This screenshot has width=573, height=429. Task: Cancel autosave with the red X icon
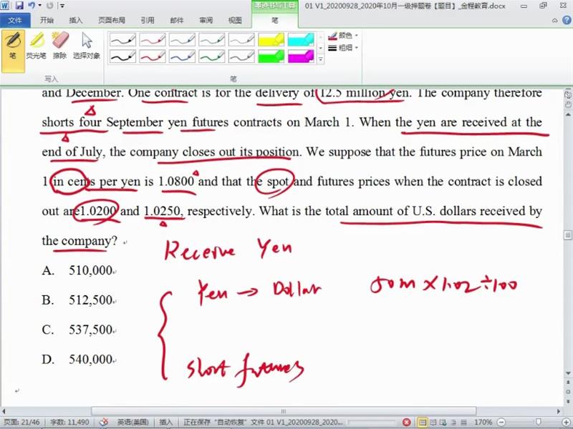[x=406, y=422]
